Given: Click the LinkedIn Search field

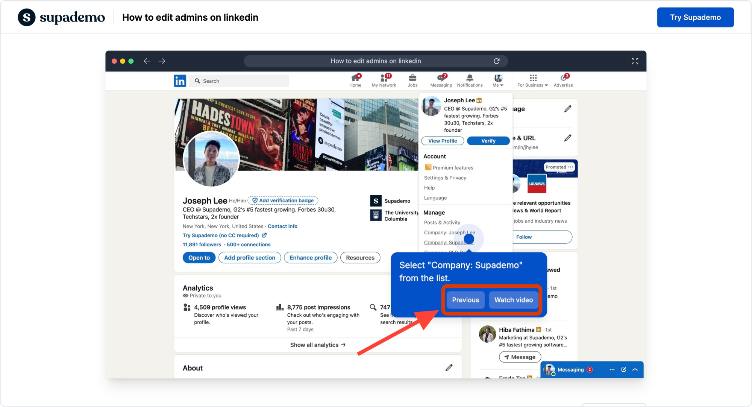Looking at the screenshot, I should pos(239,81).
